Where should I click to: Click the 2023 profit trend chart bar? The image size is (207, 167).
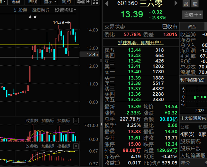coord(195,97)
